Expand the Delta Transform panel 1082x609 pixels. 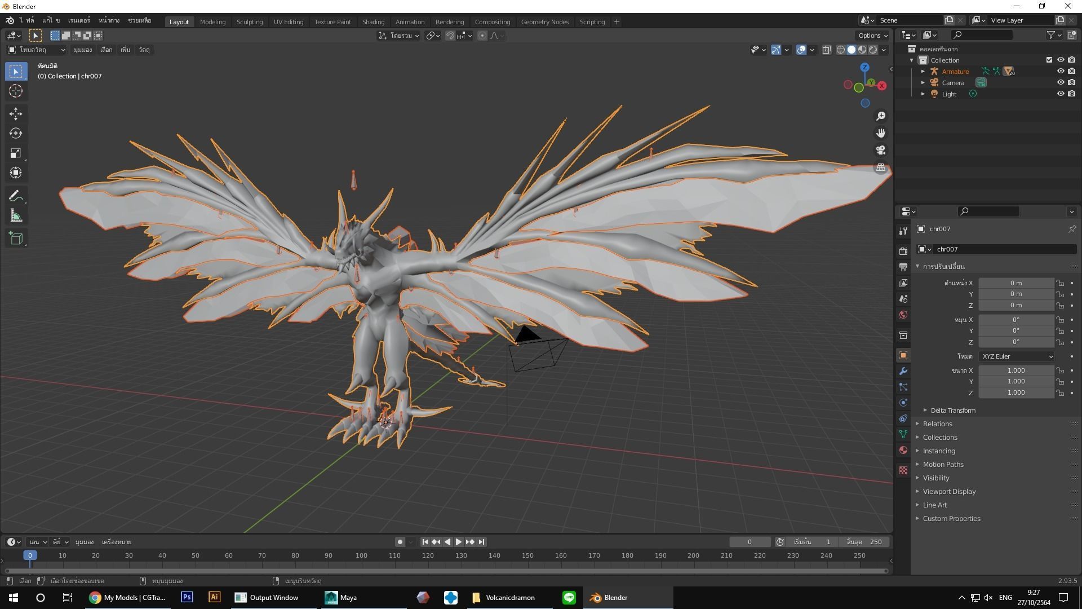953,411
